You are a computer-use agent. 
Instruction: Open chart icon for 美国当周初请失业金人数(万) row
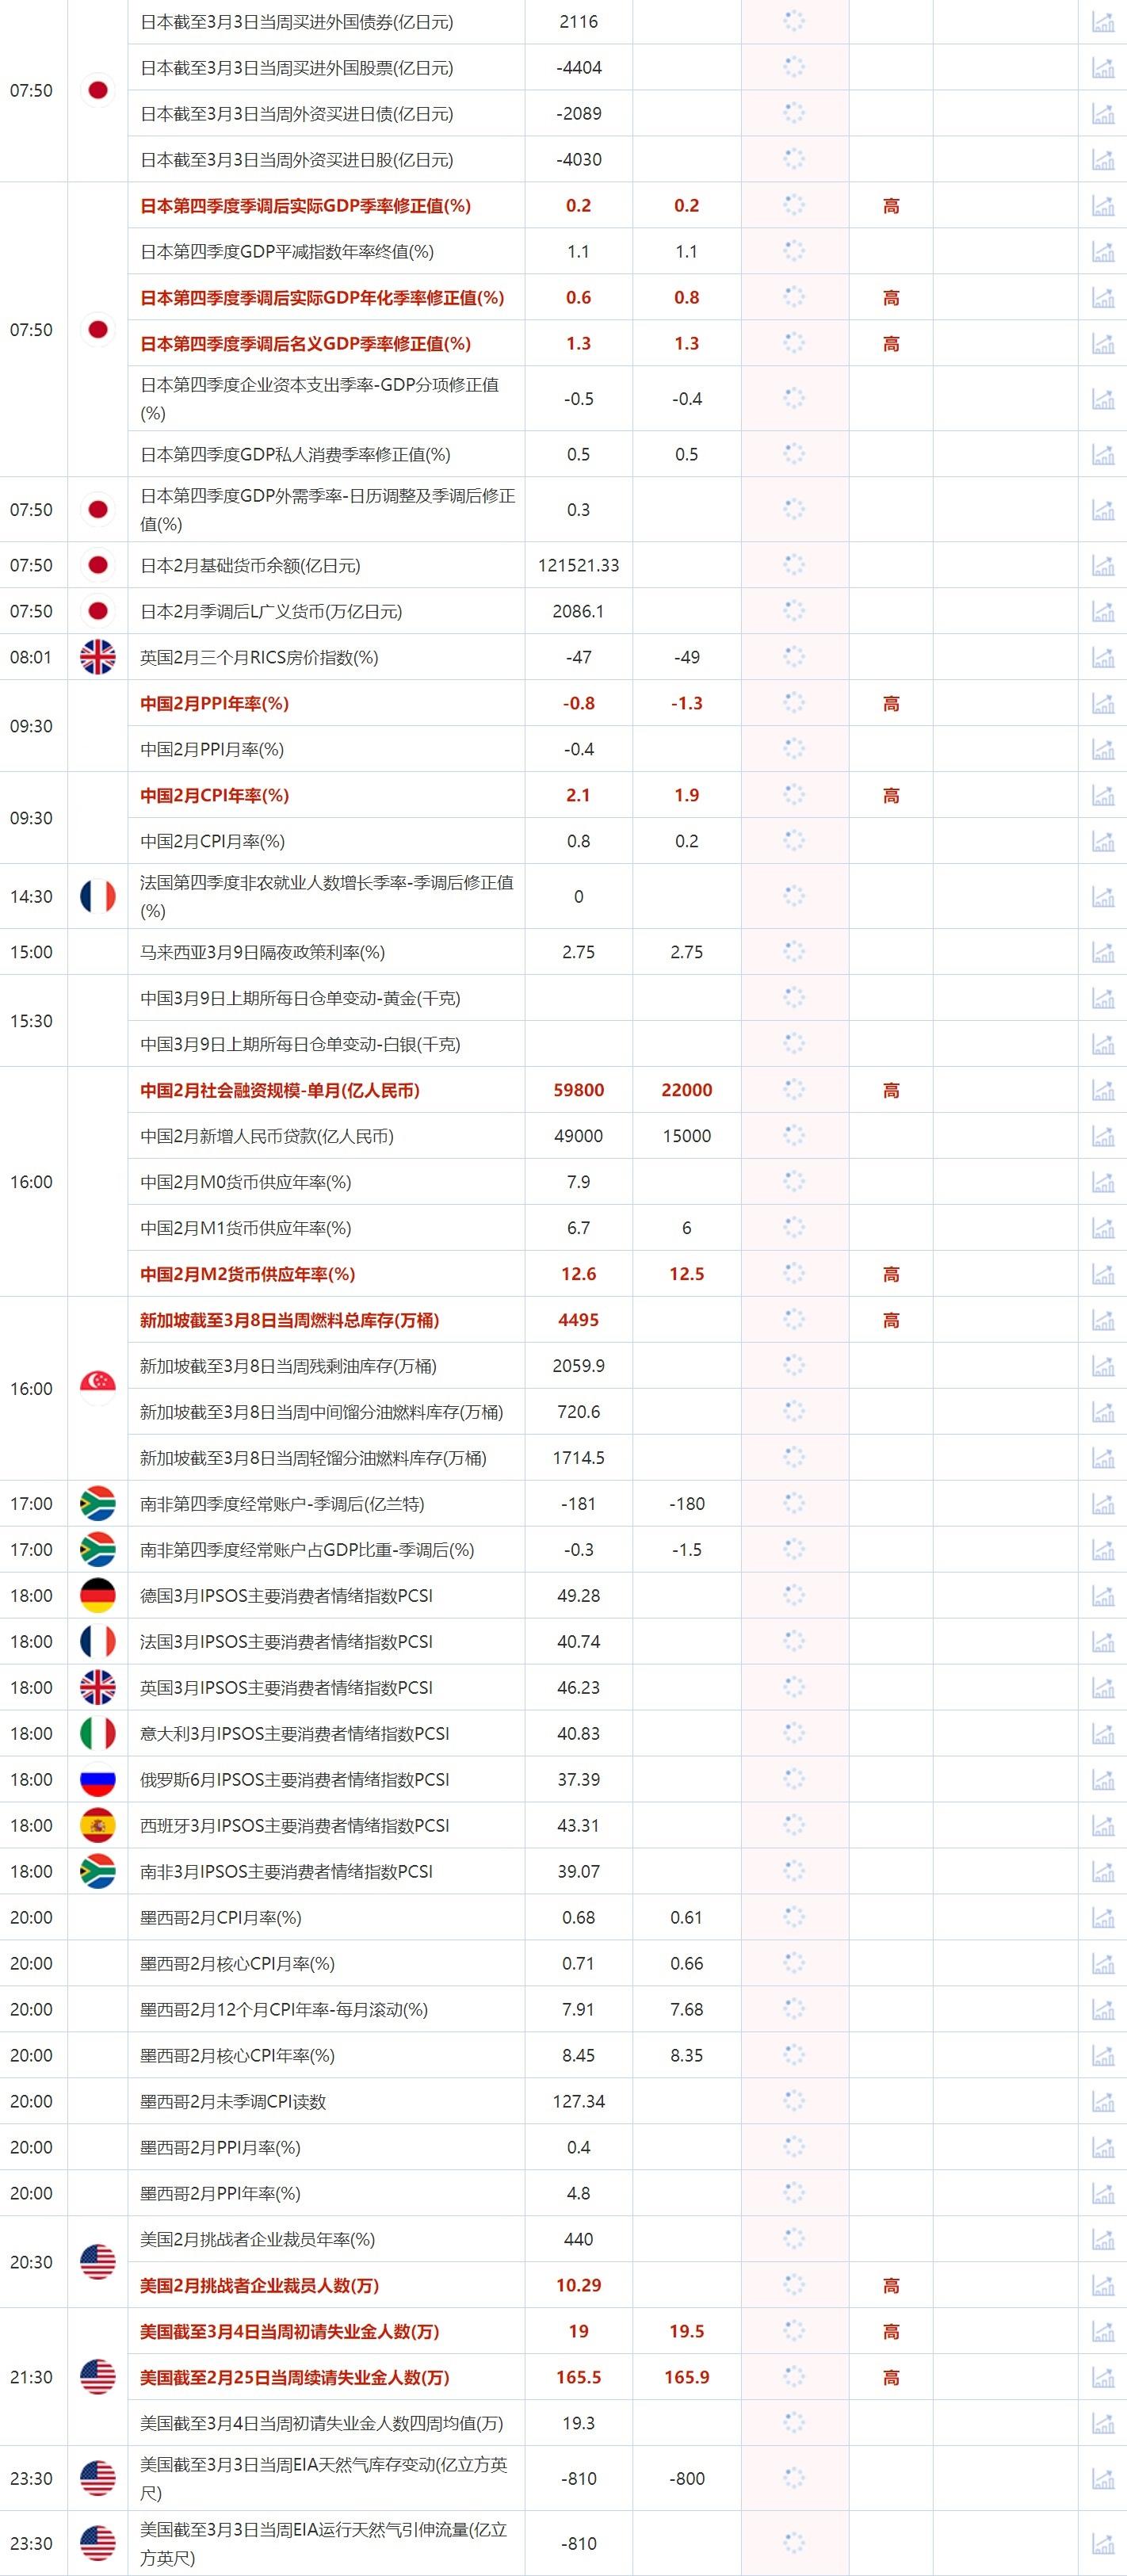(x=1103, y=2333)
